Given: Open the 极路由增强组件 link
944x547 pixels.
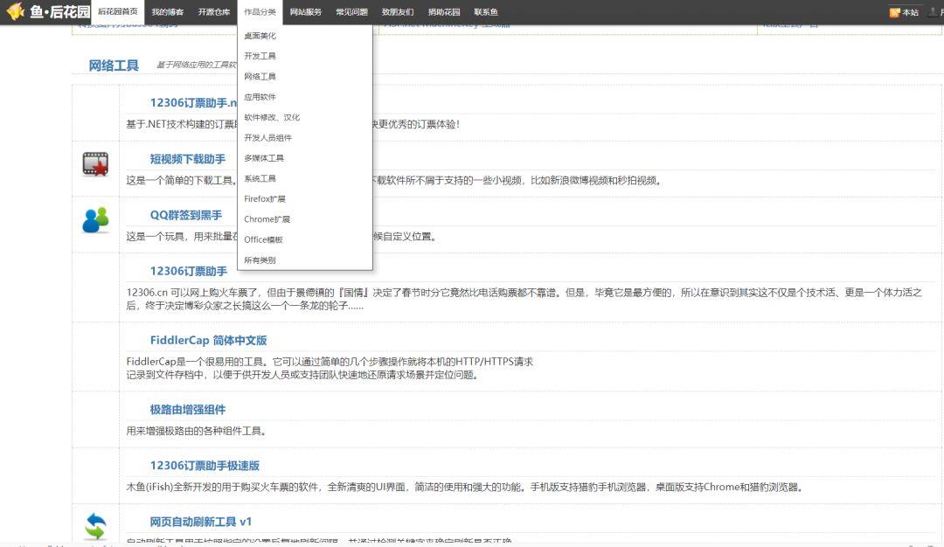Looking at the screenshot, I should (189, 410).
